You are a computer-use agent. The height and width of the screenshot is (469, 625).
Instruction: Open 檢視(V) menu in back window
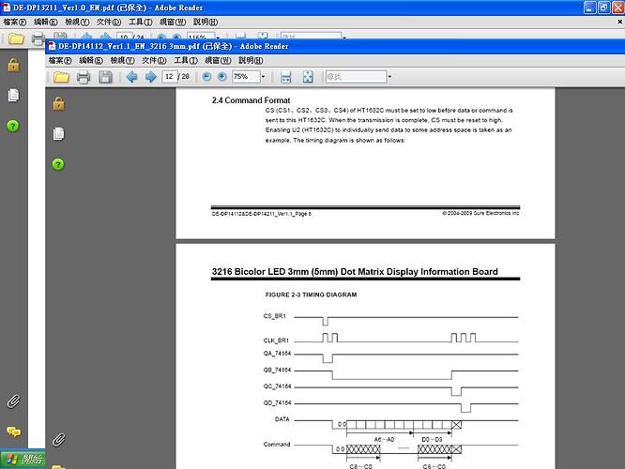coord(77,22)
